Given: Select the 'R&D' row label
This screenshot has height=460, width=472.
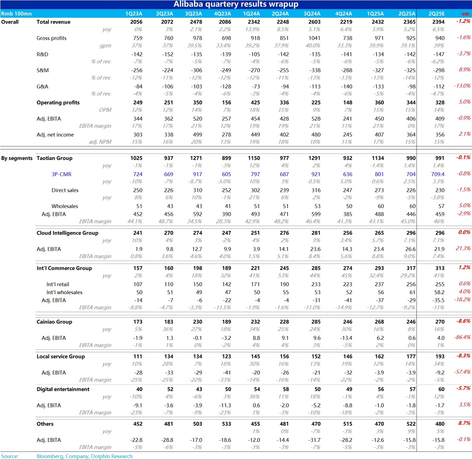Looking at the screenshot, I should [42, 54].
